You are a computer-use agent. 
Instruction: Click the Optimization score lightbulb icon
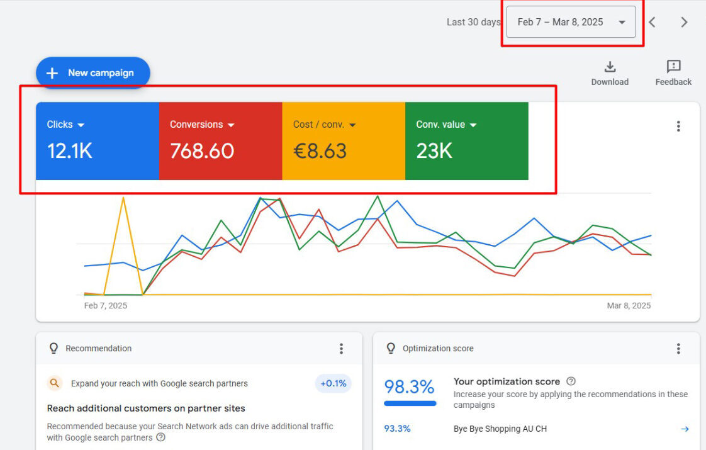391,348
